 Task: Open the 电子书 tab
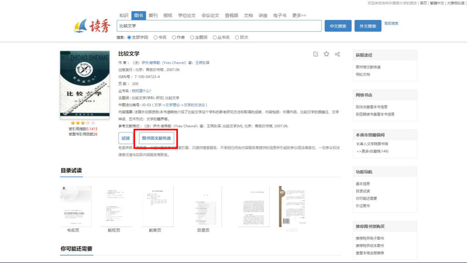280,16
